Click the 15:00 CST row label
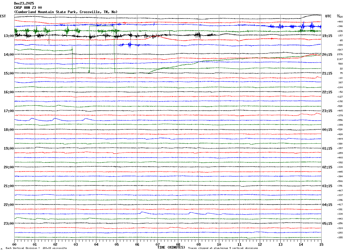 (x=9, y=73)
